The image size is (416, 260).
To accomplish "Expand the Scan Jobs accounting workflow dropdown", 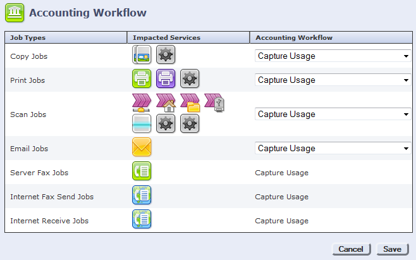I will (333, 114).
